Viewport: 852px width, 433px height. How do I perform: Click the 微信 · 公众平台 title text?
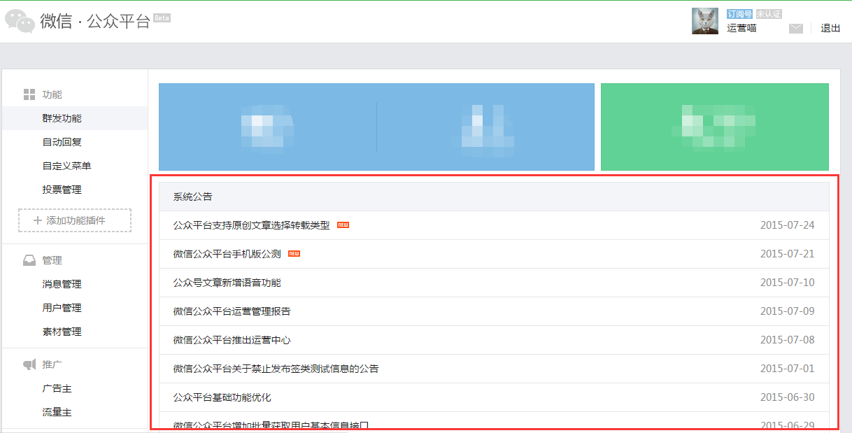[95, 21]
